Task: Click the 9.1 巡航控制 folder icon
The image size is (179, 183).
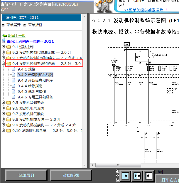Action: pyautogui.click(x=9, y=47)
